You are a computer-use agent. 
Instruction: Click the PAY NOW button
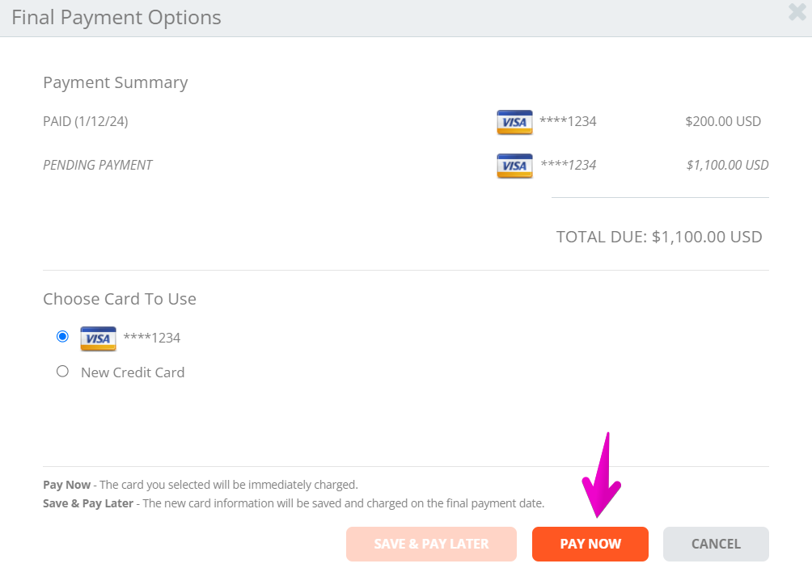click(x=590, y=544)
